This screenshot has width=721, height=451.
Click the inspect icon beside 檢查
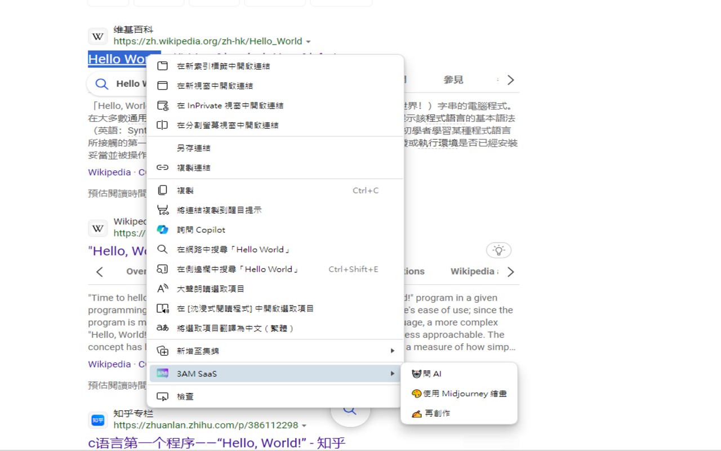tap(162, 396)
